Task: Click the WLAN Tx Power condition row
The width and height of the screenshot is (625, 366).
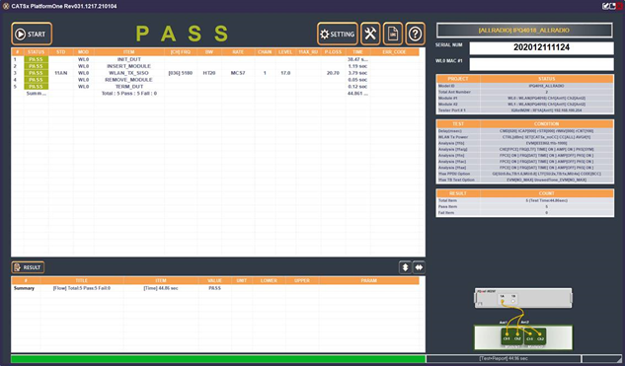Action: tap(525, 136)
